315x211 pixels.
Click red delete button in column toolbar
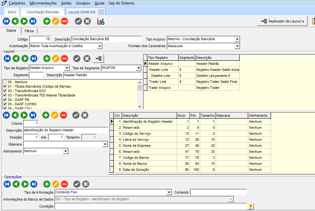pyautogui.click(x=64, y=115)
